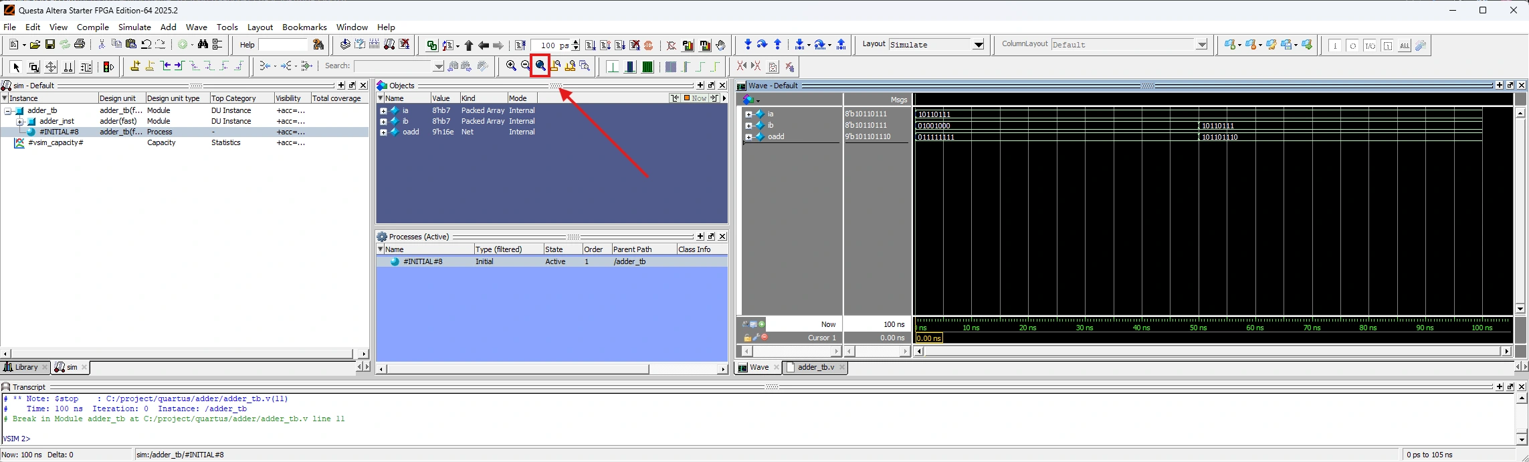Open the Layout Simulate dropdown
The height and width of the screenshot is (462, 1529).
pyautogui.click(x=978, y=45)
